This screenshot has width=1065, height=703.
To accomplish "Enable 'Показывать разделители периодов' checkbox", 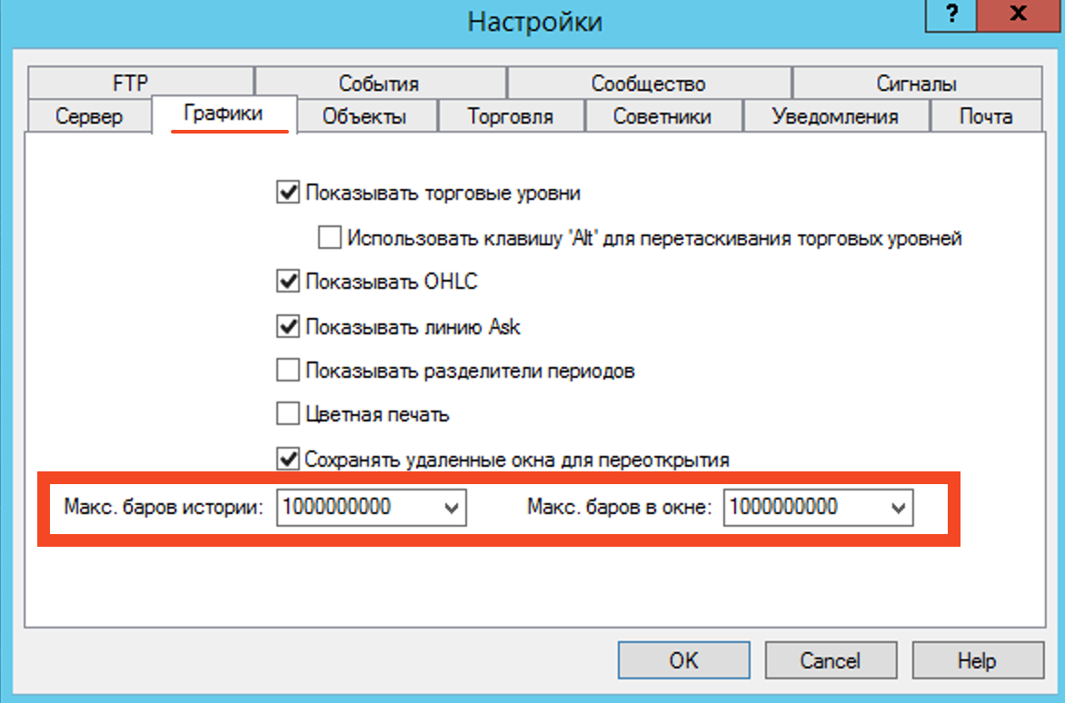I will (288, 371).
